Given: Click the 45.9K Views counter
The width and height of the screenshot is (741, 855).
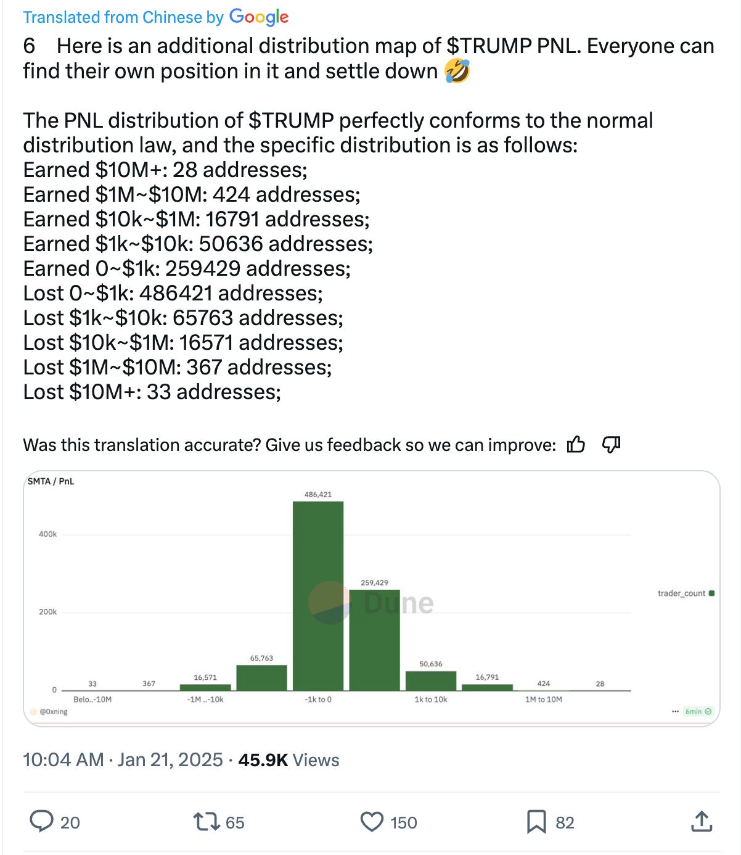Looking at the screenshot, I should pyautogui.click(x=289, y=759).
